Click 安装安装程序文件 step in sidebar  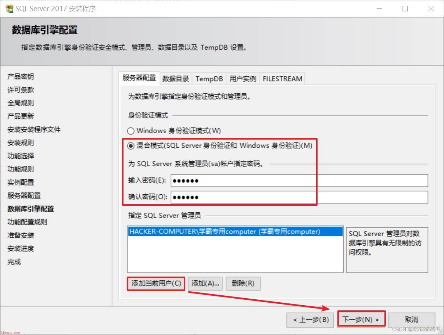point(34,129)
